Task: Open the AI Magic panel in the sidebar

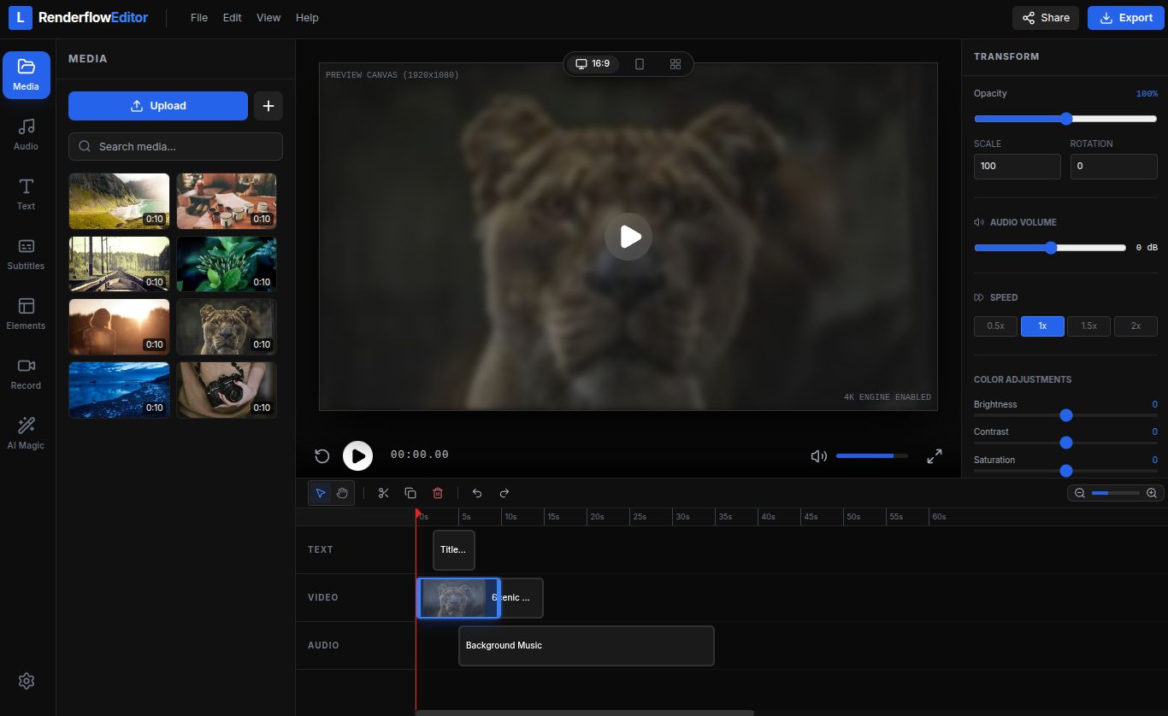Action: [26, 431]
